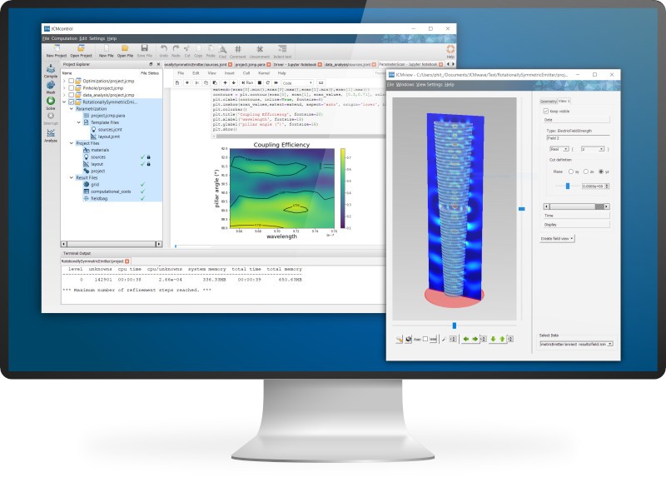
Task: Select fieldbag in Result Files
Action: click(101, 199)
